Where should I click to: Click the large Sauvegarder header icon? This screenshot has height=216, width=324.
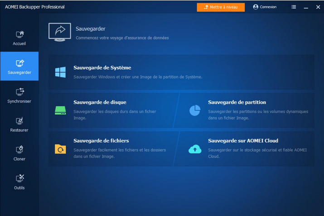(x=59, y=32)
